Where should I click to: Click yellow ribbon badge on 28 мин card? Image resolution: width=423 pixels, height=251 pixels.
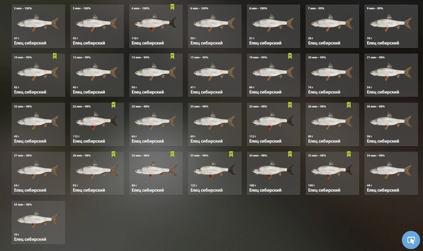click(114, 154)
